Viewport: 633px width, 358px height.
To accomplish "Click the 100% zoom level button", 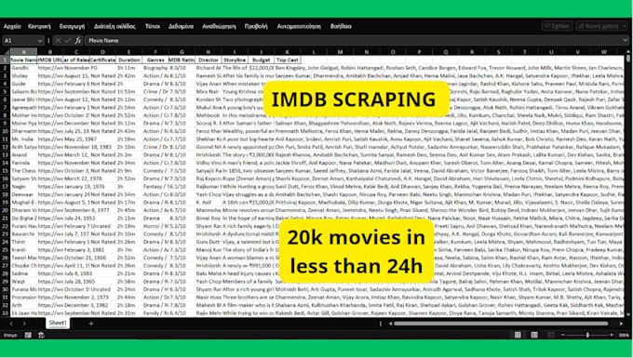I will point(624,335).
